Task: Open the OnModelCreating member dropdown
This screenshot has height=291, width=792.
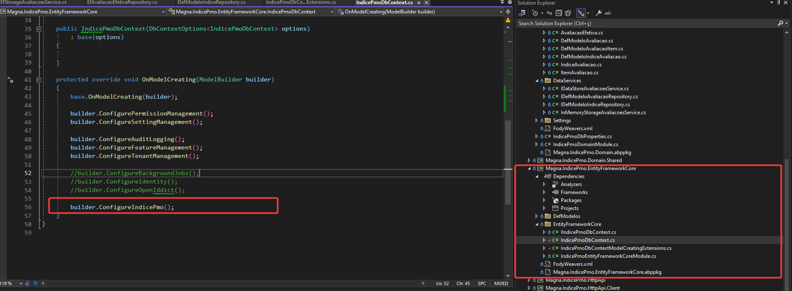Action: (501, 12)
